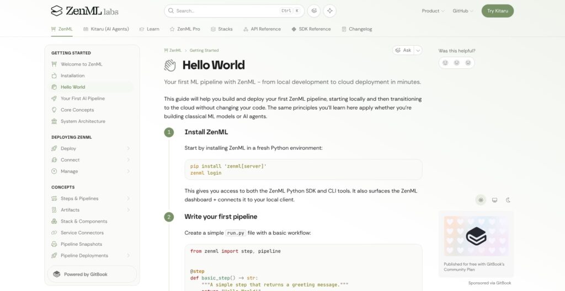Image resolution: width=565 pixels, height=291 pixels.
Task: Open the GitHub dropdown menu
Action: 463,11
